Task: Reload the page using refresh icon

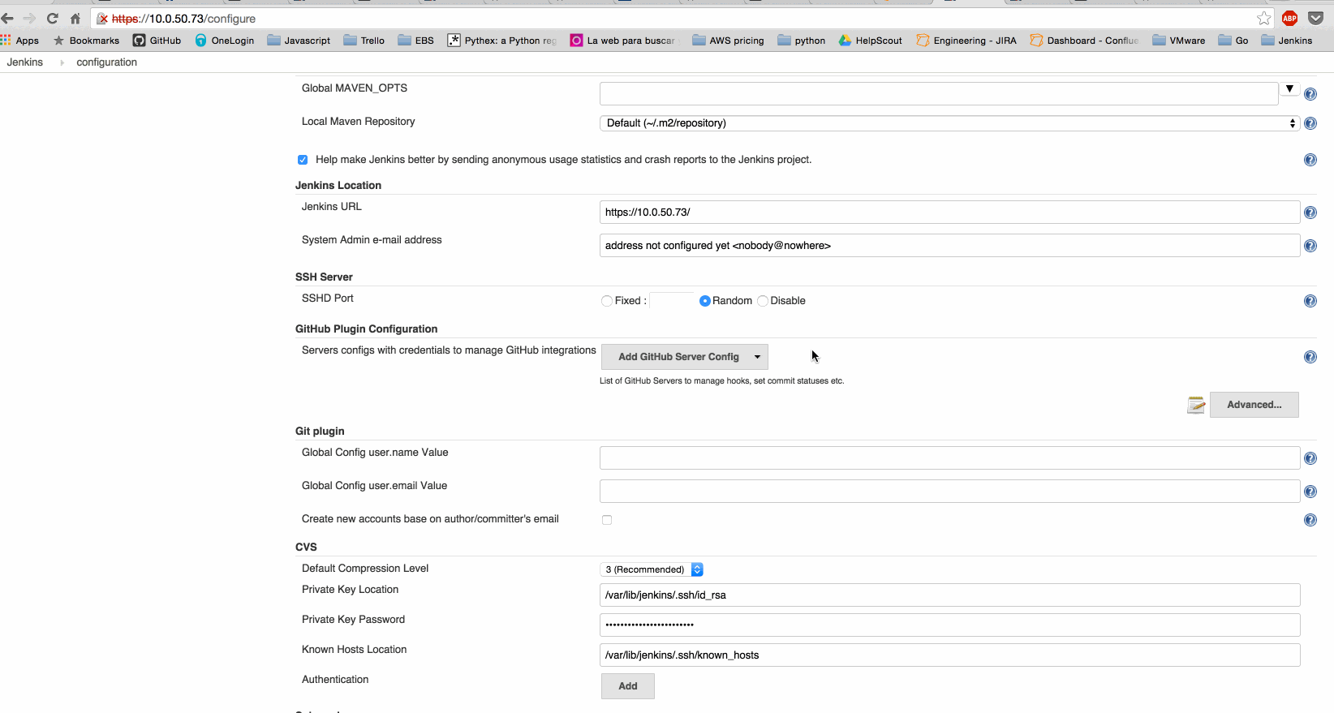Action: pos(53,18)
